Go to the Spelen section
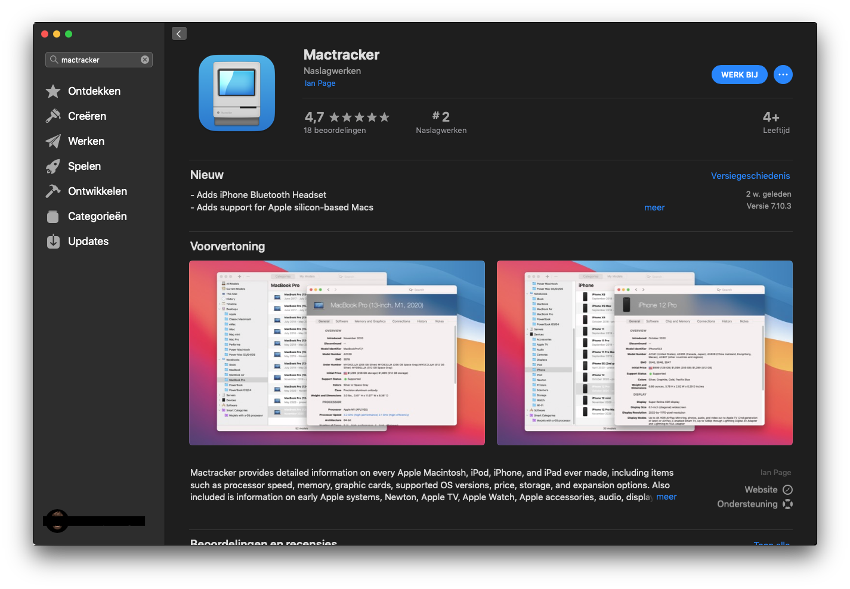 tap(84, 166)
